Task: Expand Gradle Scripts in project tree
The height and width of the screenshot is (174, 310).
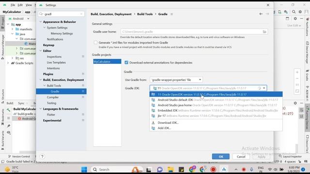Action: [8, 63]
